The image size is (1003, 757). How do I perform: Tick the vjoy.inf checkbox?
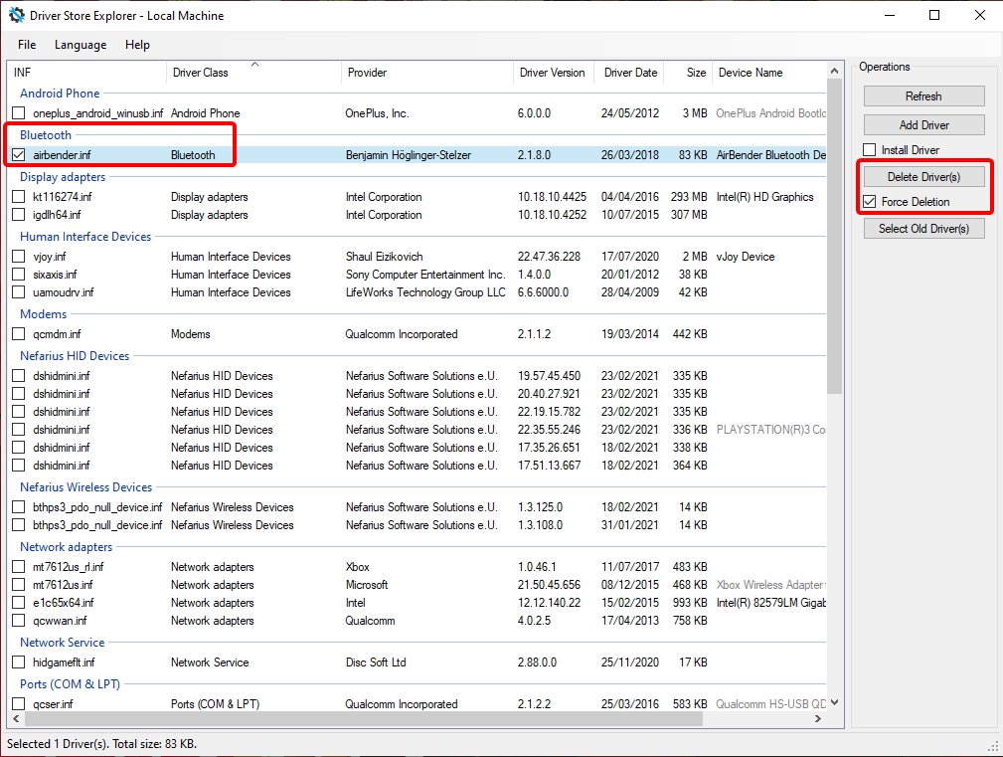(x=19, y=257)
